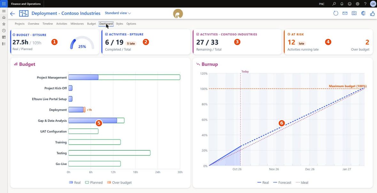Click the back arrow beside the title
This screenshot has width=377, height=193.
(12, 14)
